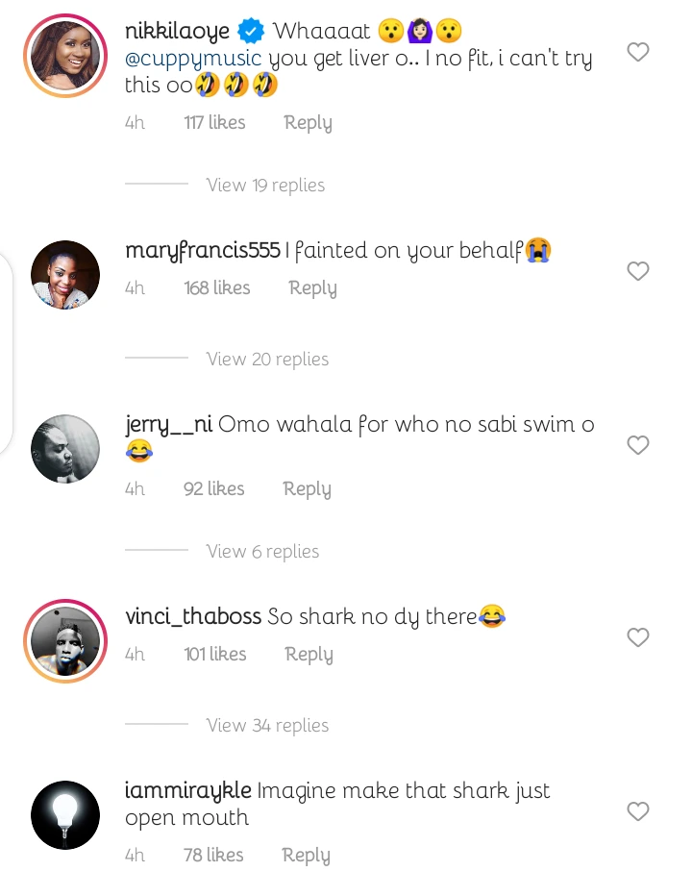This screenshot has height=896, width=692.
Task: Like nikkilaoye's comment with the heart
Action: click(x=638, y=52)
